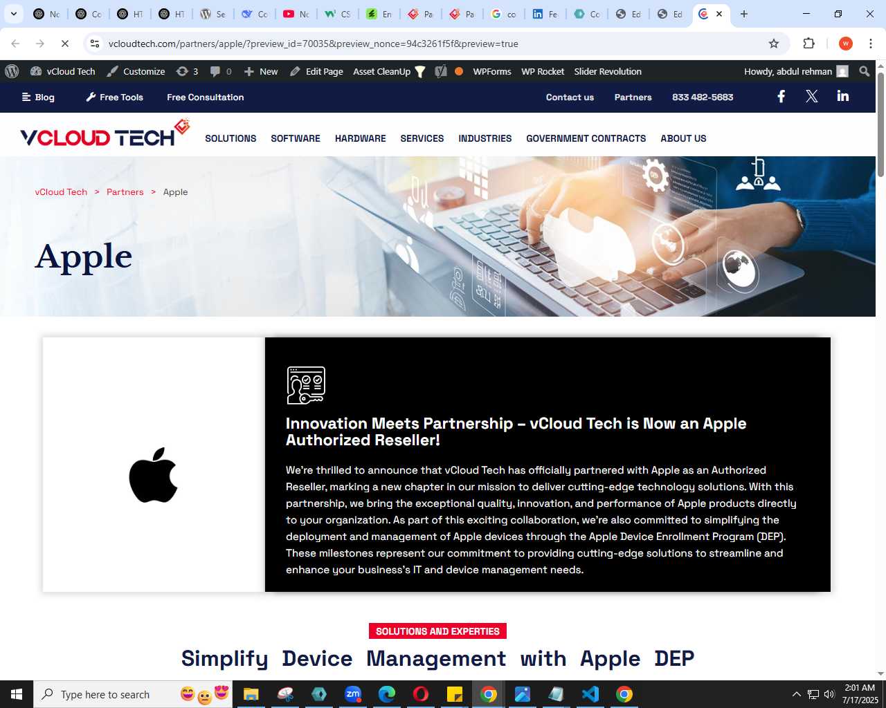The width and height of the screenshot is (886, 708).
Task: Open Visual Studio Code from the taskbar
Action: [x=590, y=694]
